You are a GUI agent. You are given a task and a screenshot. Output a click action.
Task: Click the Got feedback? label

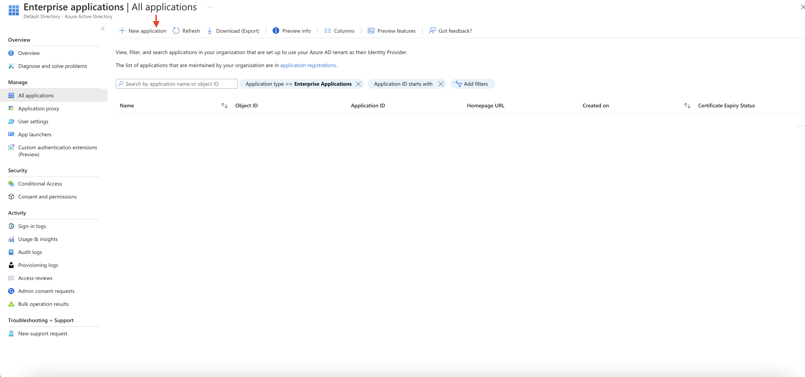point(455,31)
